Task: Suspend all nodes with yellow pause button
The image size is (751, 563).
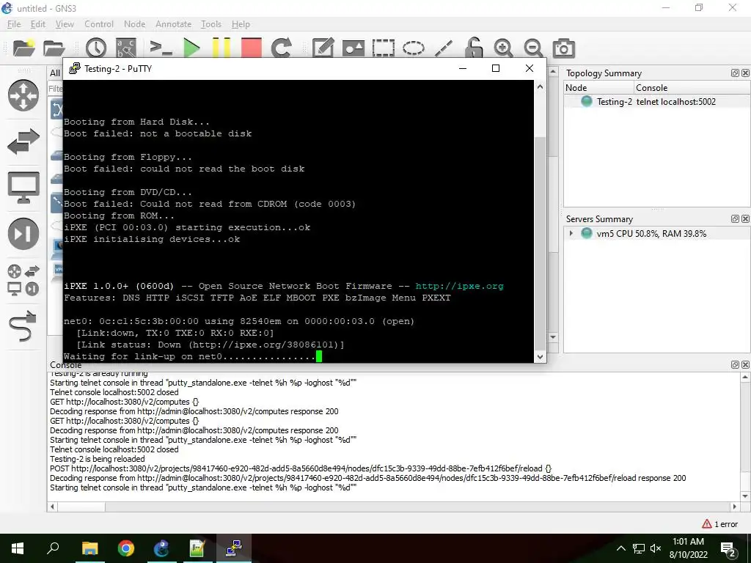Action: (x=221, y=48)
